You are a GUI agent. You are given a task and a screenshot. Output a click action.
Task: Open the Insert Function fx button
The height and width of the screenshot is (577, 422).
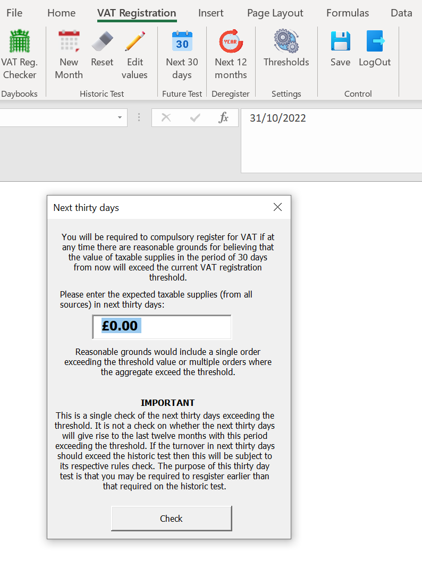223,118
